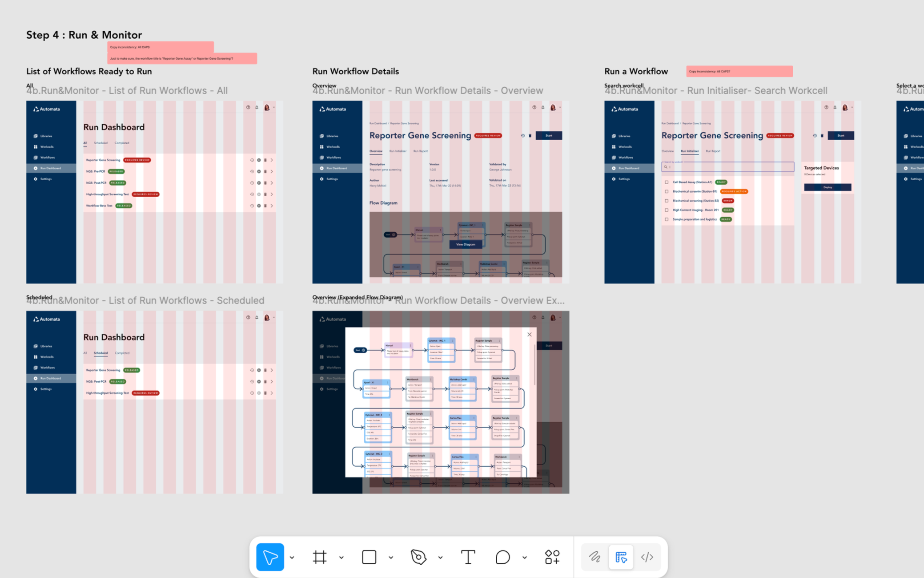Click the play icon beside Reporter Gene Screening
924x578 pixels.
click(x=259, y=160)
